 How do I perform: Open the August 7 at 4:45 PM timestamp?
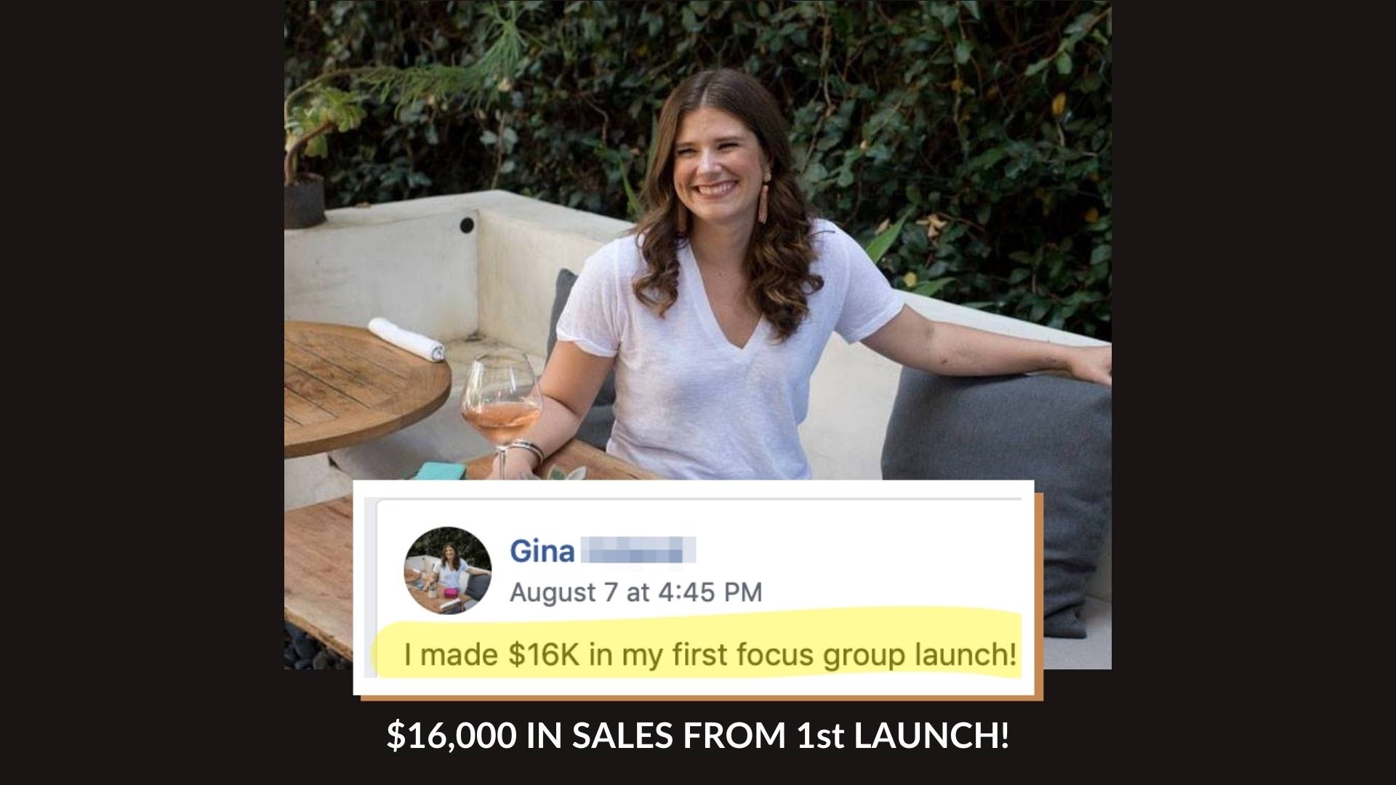click(635, 592)
